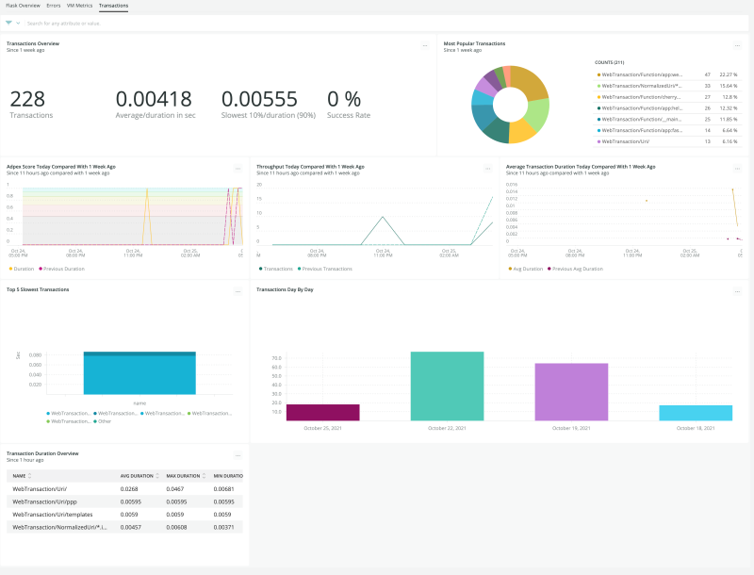Open options menu on Top 5 Slowest Transactions

238,290
